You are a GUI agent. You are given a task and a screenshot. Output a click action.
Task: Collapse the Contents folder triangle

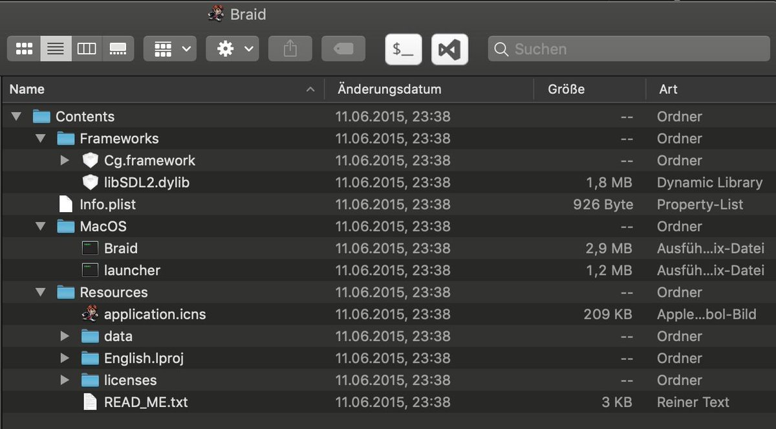coord(17,116)
